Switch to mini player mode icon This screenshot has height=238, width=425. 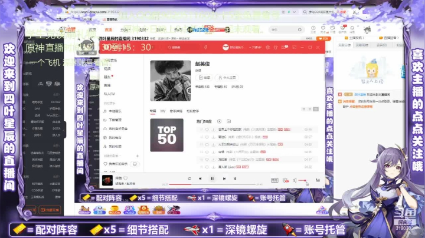point(295,47)
